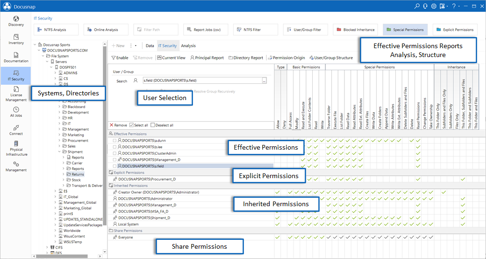The image size is (486, 259).
Task: Open settings gear in title bar
Action: tap(434, 6)
